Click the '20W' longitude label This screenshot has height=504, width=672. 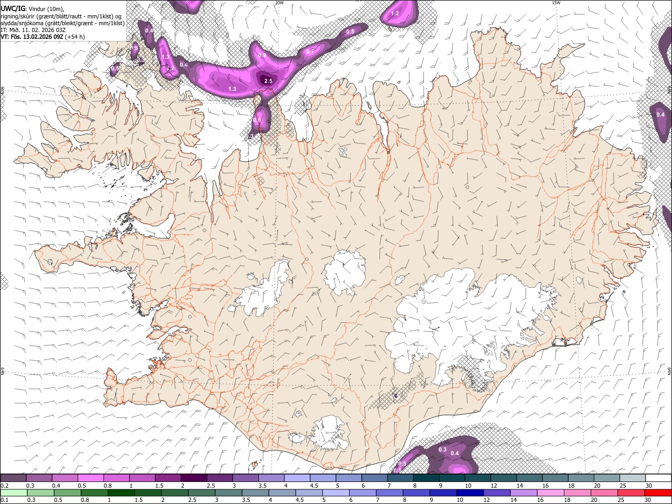(x=279, y=3)
